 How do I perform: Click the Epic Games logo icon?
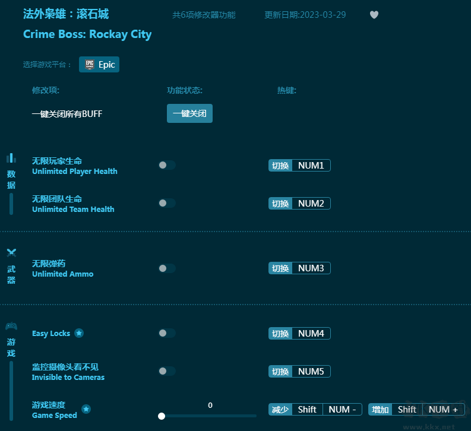(x=90, y=64)
